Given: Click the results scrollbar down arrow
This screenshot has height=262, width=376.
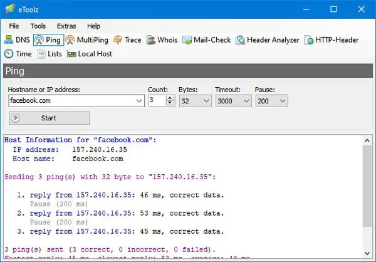Looking at the screenshot, I should [367, 253].
